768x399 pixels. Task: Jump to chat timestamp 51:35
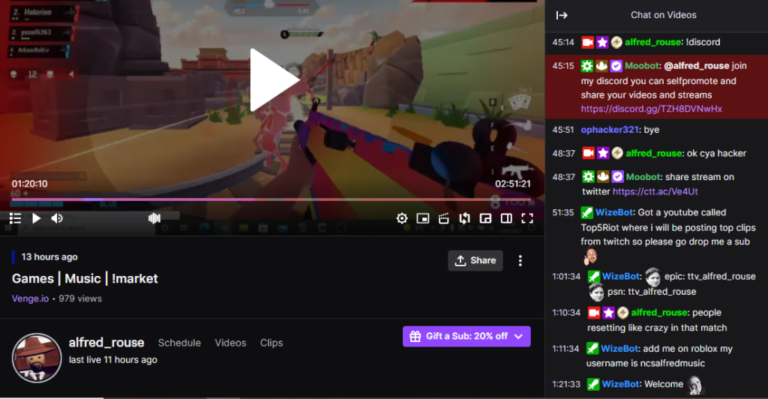563,212
